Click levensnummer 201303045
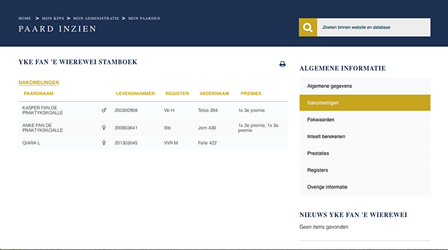Screen dimensions: 448x250 point(126,143)
